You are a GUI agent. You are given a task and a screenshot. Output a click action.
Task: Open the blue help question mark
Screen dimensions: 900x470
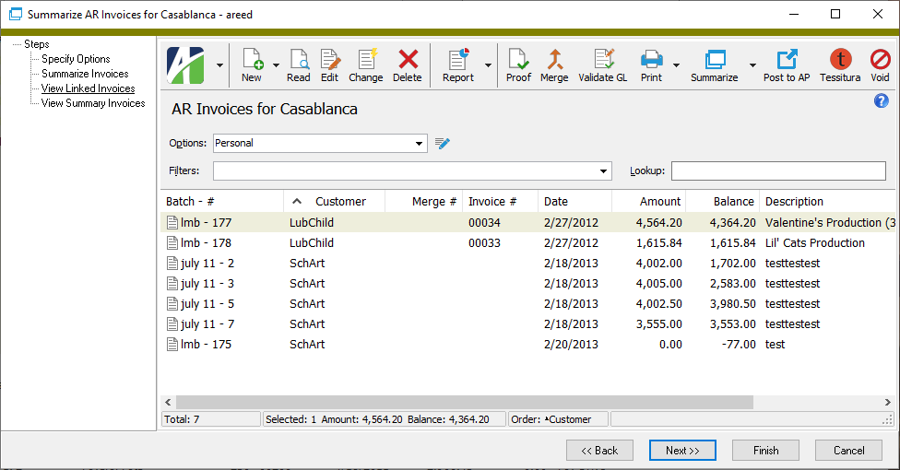[881, 101]
